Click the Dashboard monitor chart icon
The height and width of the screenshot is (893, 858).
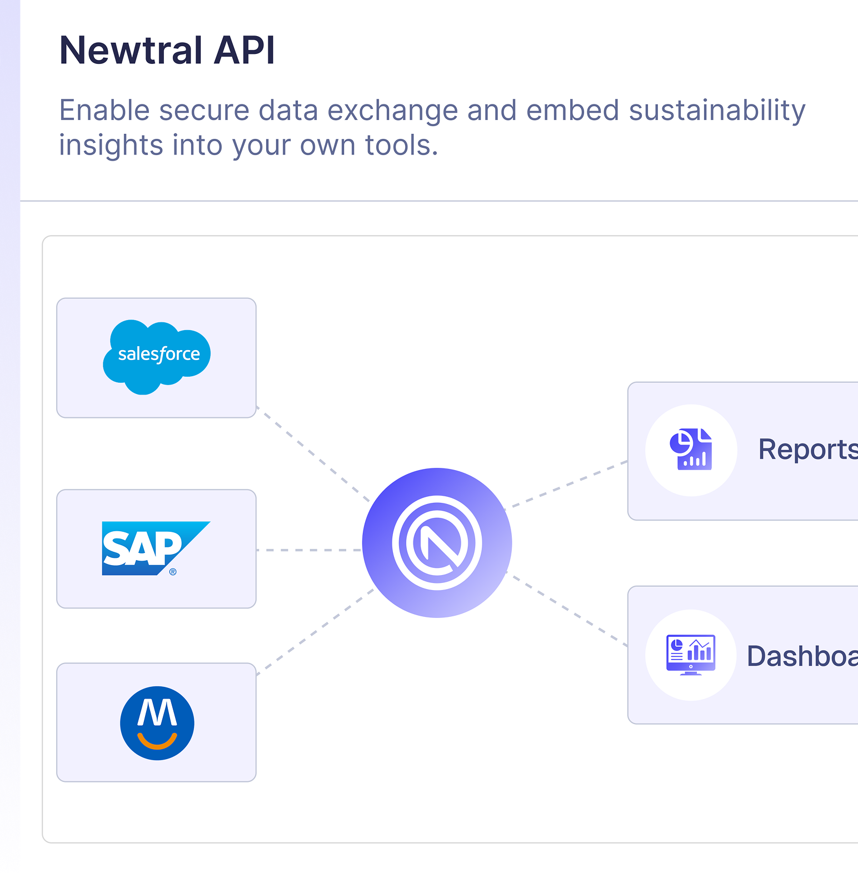click(x=691, y=655)
